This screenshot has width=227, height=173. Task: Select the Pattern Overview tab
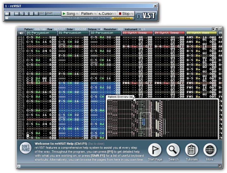pyautogui.click(x=120, y=97)
